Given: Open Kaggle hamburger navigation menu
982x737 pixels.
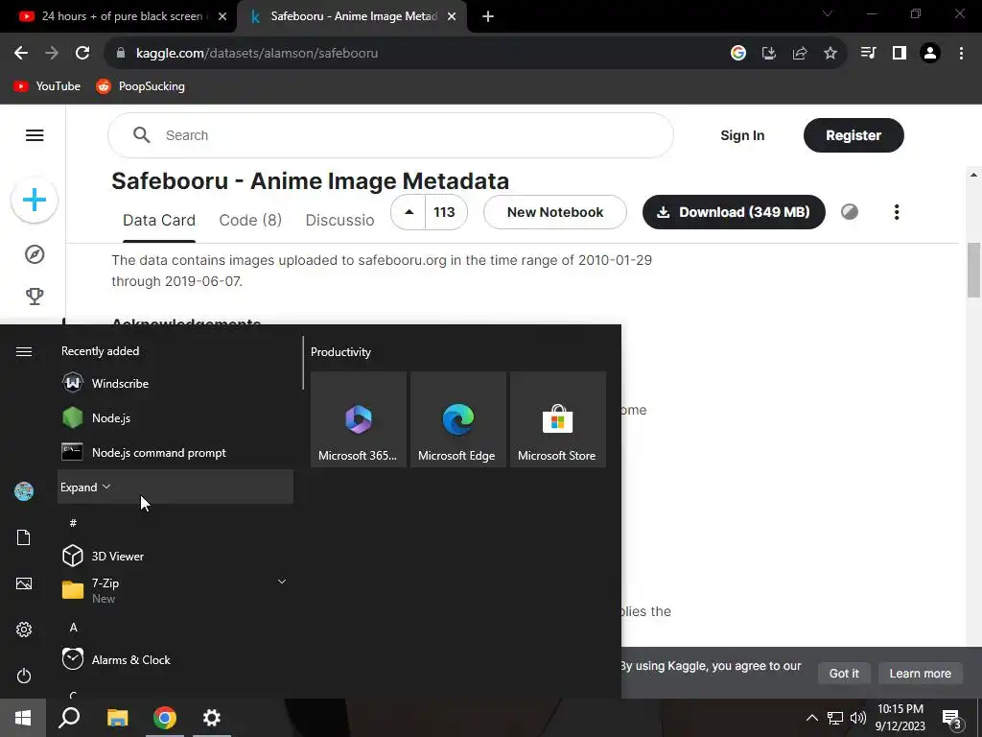Looking at the screenshot, I should click(x=35, y=135).
